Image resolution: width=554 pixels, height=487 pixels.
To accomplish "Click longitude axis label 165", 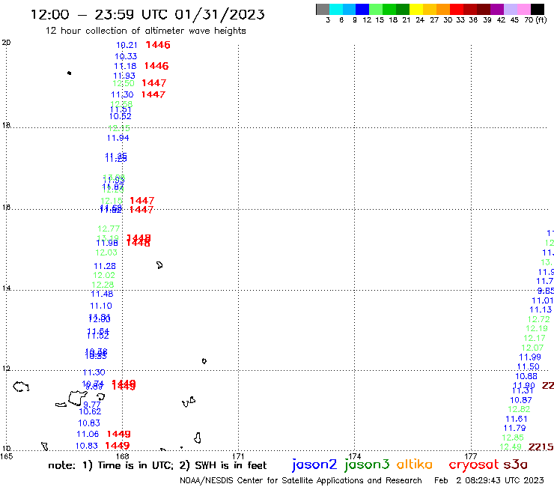I will [x=6, y=456].
